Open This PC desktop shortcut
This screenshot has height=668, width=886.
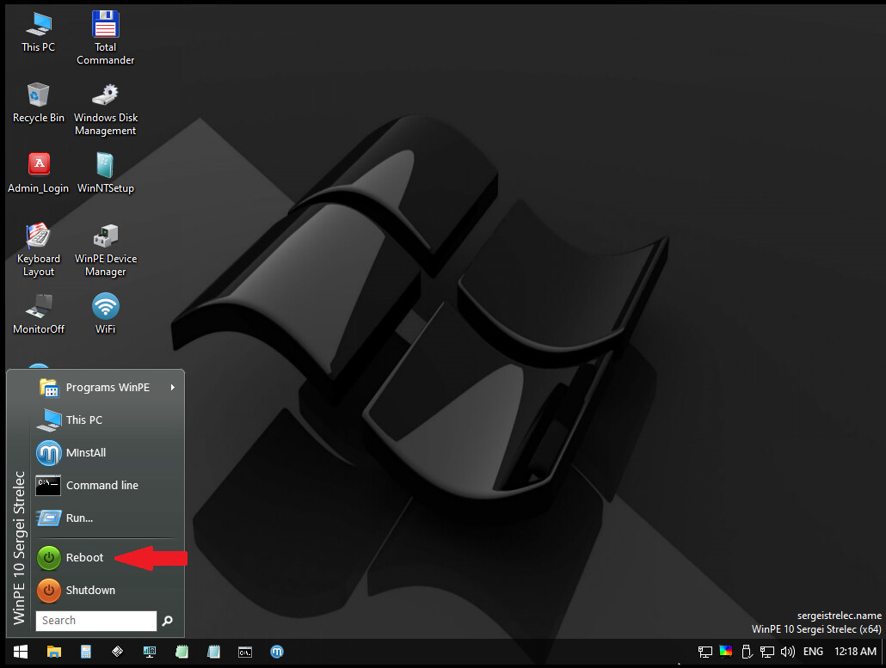click(39, 32)
